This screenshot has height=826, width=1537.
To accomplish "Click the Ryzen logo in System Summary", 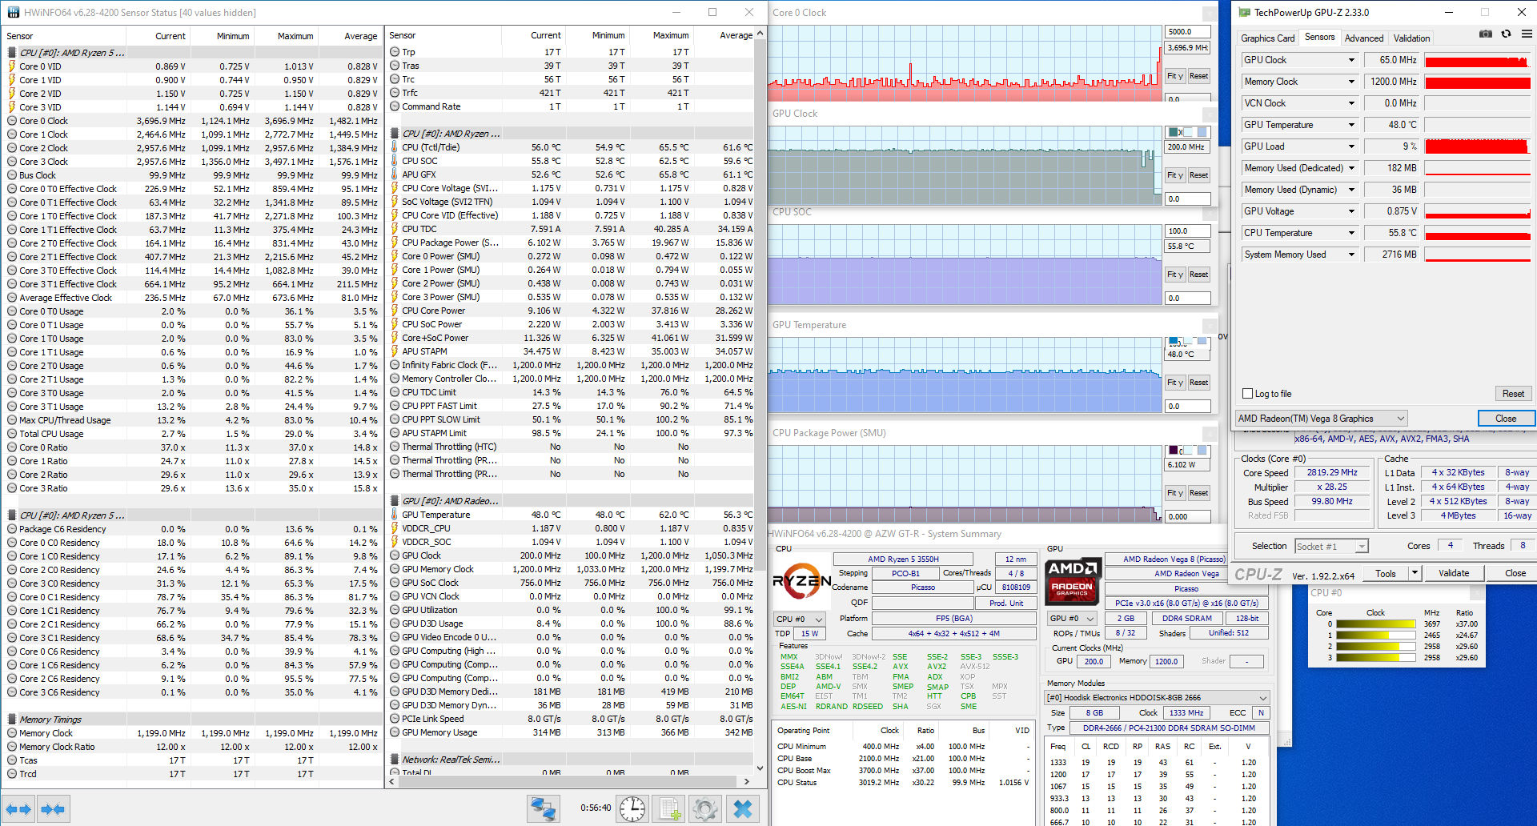I will tap(802, 582).
